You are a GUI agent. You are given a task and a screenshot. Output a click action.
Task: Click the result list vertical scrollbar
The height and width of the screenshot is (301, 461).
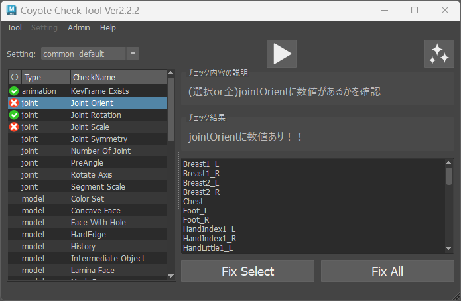449,176
